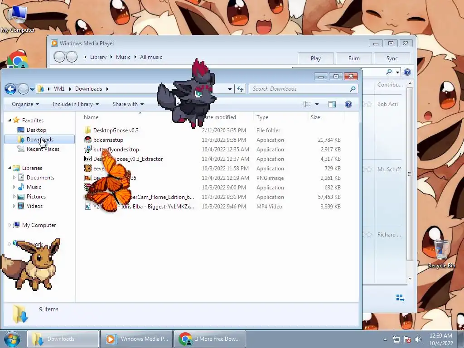Select the DesktopGoose v0.3 folder icon
This screenshot has width=464, height=348.
pyautogui.click(x=87, y=130)
